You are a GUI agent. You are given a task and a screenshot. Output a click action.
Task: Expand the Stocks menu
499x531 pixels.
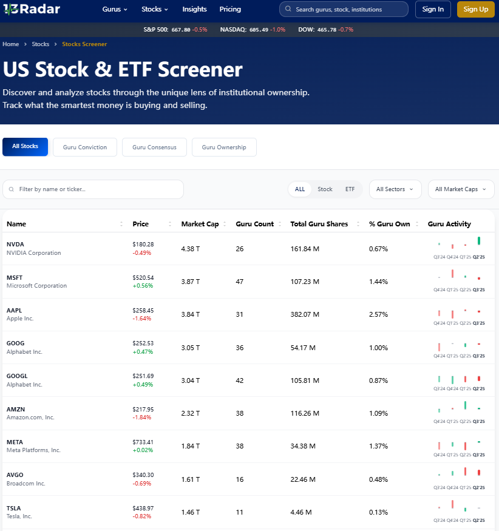(154, 9)
